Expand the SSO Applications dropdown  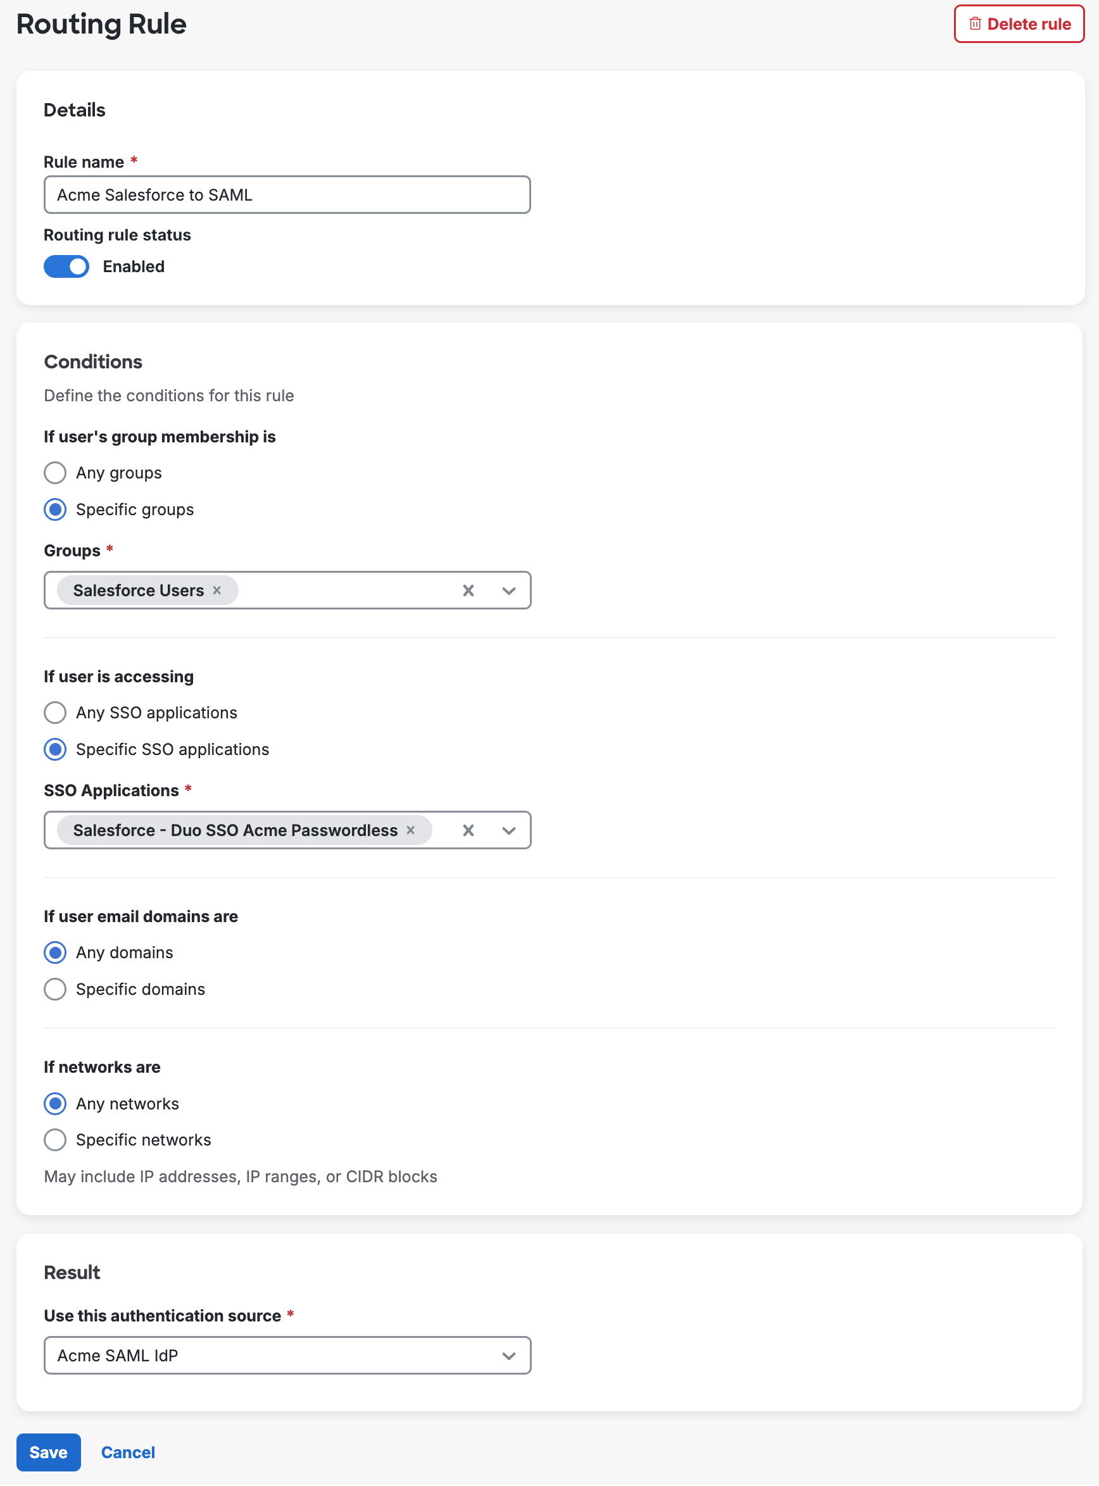509,830
